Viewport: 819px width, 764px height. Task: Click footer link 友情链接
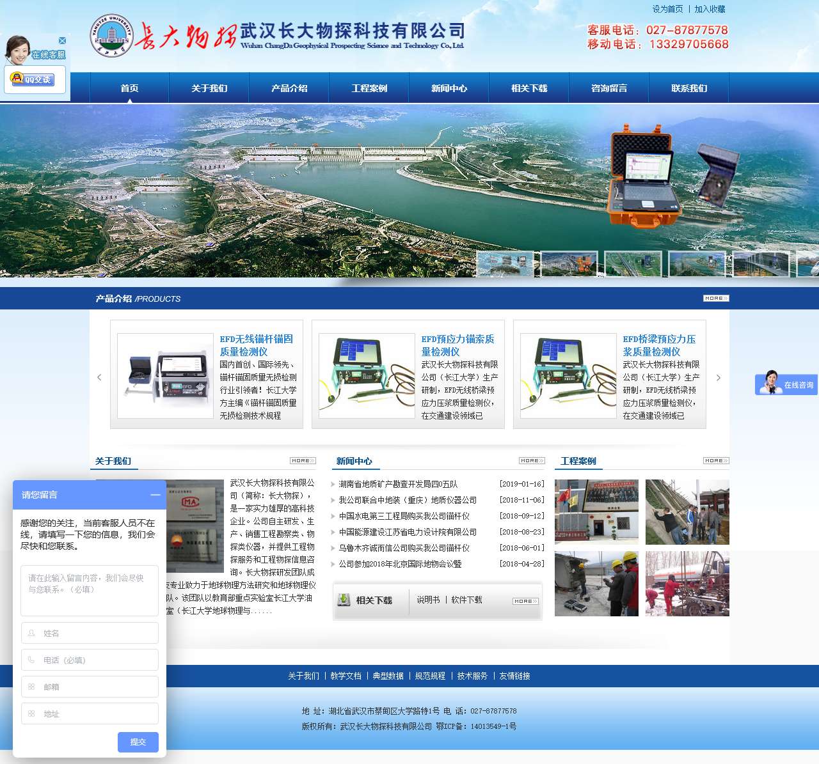click(x=514, y=676)
